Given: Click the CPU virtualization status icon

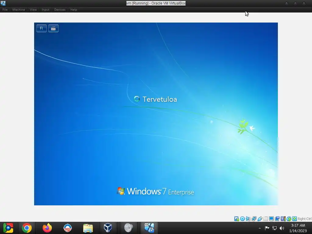Looking at the screenshot, I should [283, 219].
